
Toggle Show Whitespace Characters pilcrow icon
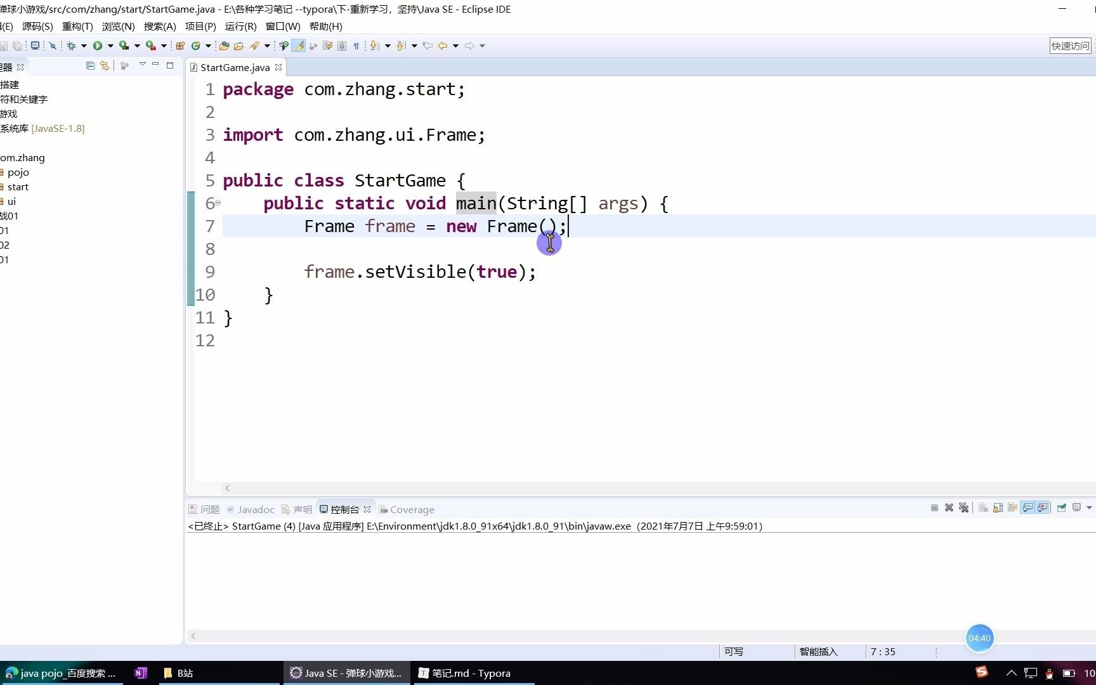(x=356, y=46)
